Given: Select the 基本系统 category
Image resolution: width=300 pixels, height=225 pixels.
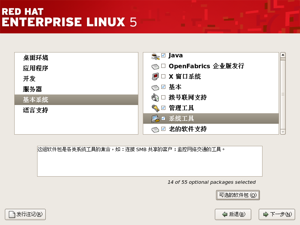Looking at the screenshot, I should click(x=76, y=100).
